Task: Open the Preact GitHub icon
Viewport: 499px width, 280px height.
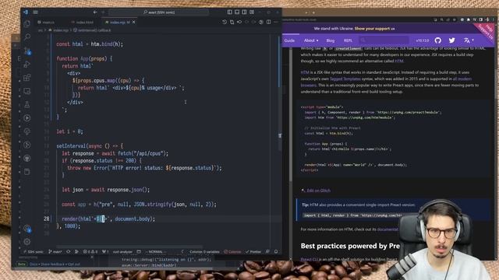Action: coord(438,40)
